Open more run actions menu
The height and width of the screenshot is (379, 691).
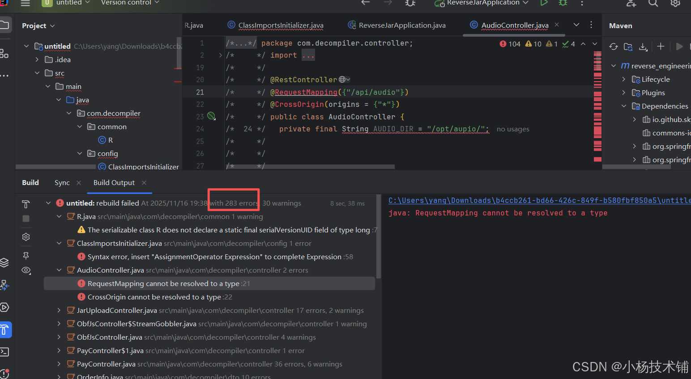(x=582, y=3)
